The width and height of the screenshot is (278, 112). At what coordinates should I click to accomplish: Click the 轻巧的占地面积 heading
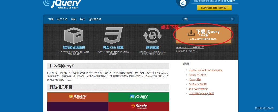click(74, 47)
